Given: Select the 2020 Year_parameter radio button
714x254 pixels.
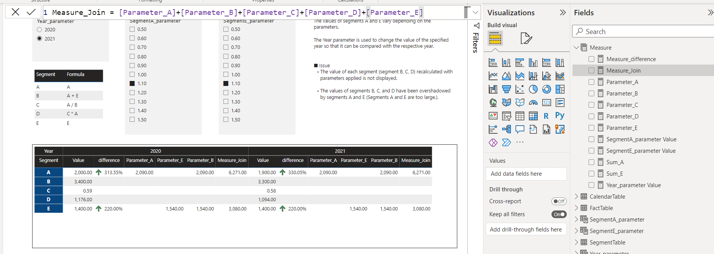Looking at the screenshot, I should tap(39, 29).
